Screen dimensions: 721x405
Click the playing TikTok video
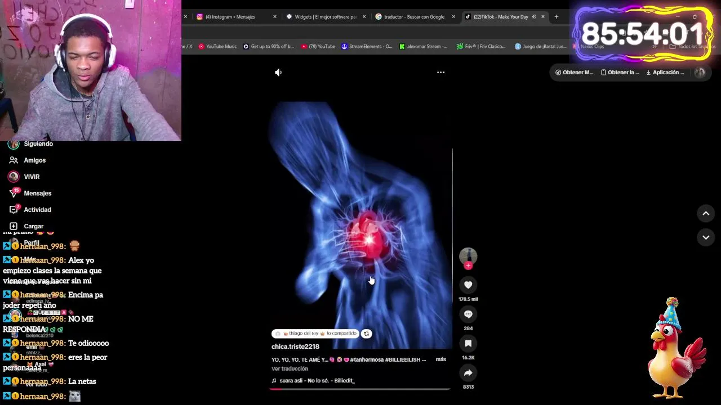tap(360, 225)
